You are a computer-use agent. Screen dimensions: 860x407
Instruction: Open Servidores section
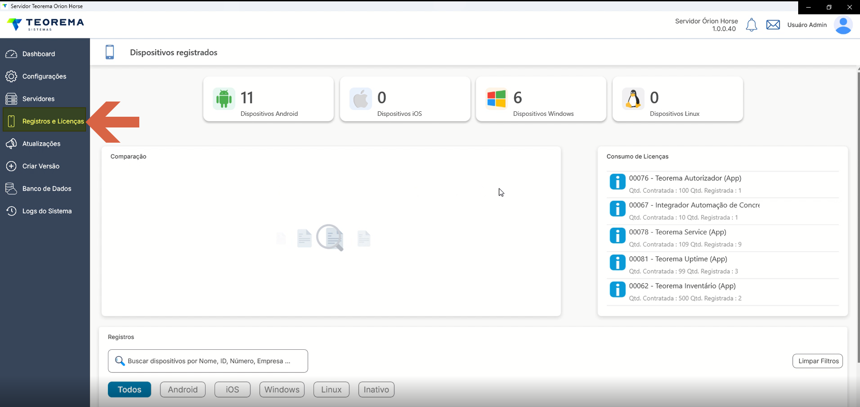coord(45,99)
